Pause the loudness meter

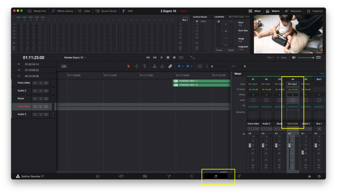pyautogui.click(x=219, y=50)
